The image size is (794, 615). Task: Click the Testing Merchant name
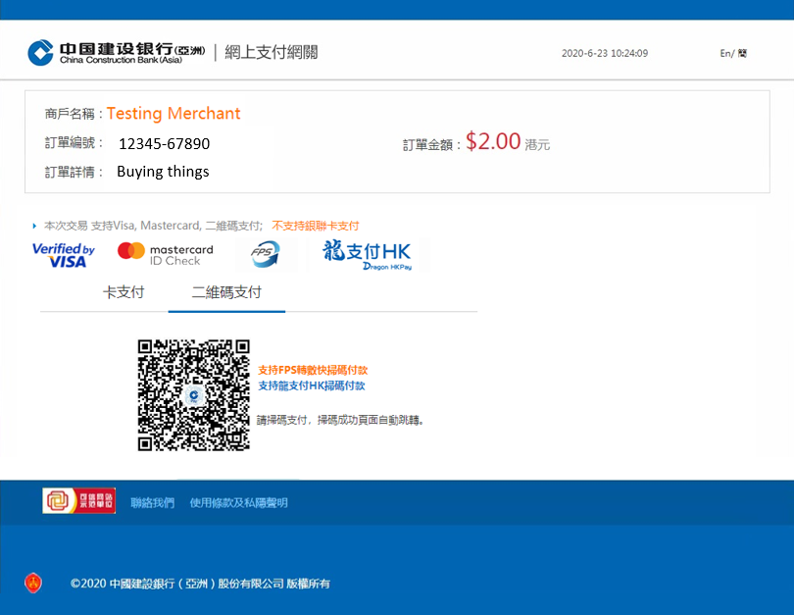click(174, 114)
